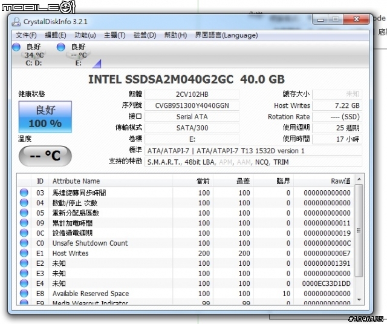Click the Attribute Name column header
The height and width of the screenshot is (324, 387).
point(111,181)
